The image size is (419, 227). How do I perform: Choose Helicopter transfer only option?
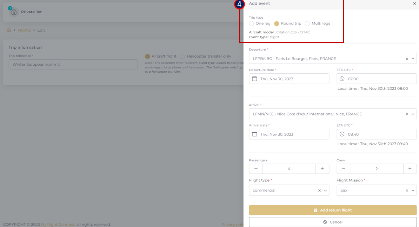[182, 56]
